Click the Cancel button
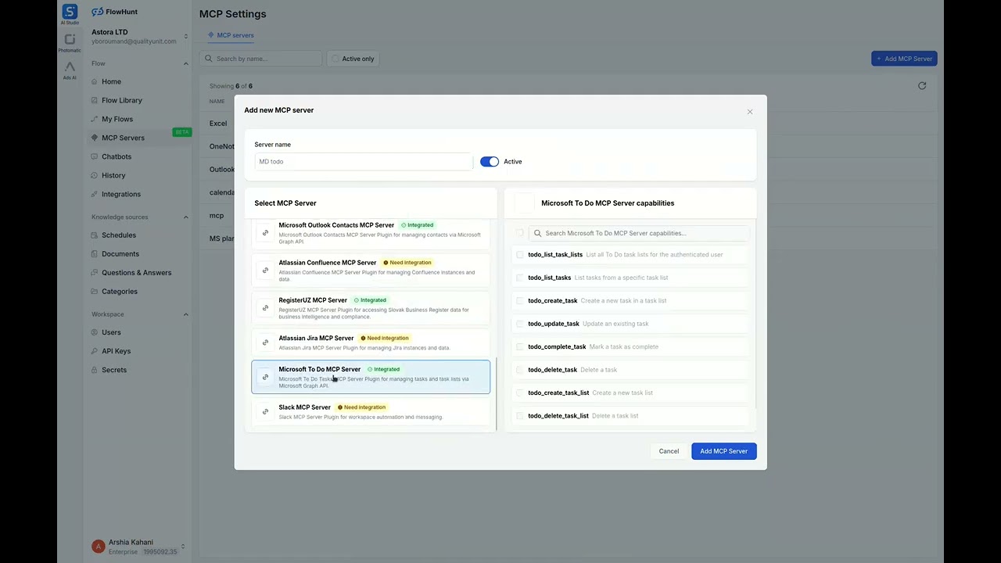The height and width of the screenshot is (563, 1001). [x=669, y=451]
